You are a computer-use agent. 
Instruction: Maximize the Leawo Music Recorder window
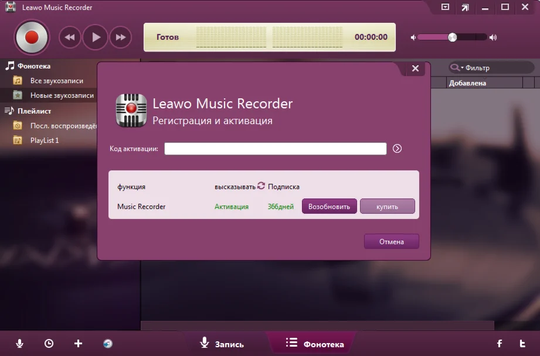[505, 7]
